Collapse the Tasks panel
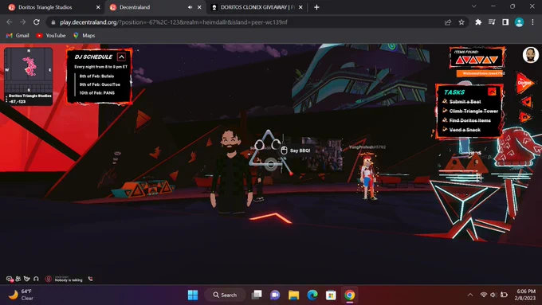The image size is (542, 305). coord(492,92)
